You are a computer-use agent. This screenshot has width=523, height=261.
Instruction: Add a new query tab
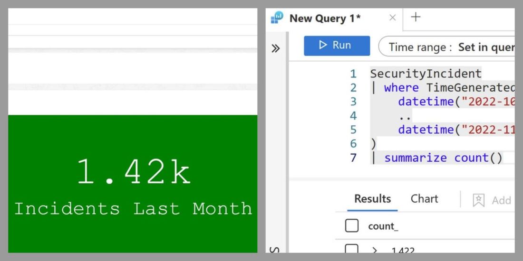[x=415, y=17]
